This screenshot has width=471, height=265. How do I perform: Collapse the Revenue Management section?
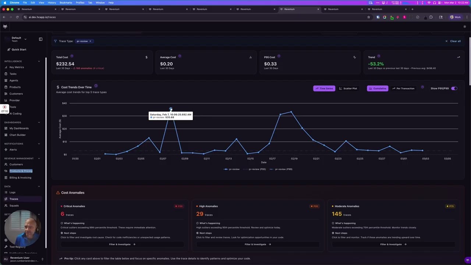coord(39,158)
